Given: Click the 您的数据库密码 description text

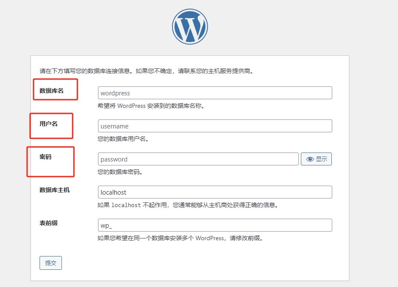Looking at the screenshot, I should pos(120,172).
